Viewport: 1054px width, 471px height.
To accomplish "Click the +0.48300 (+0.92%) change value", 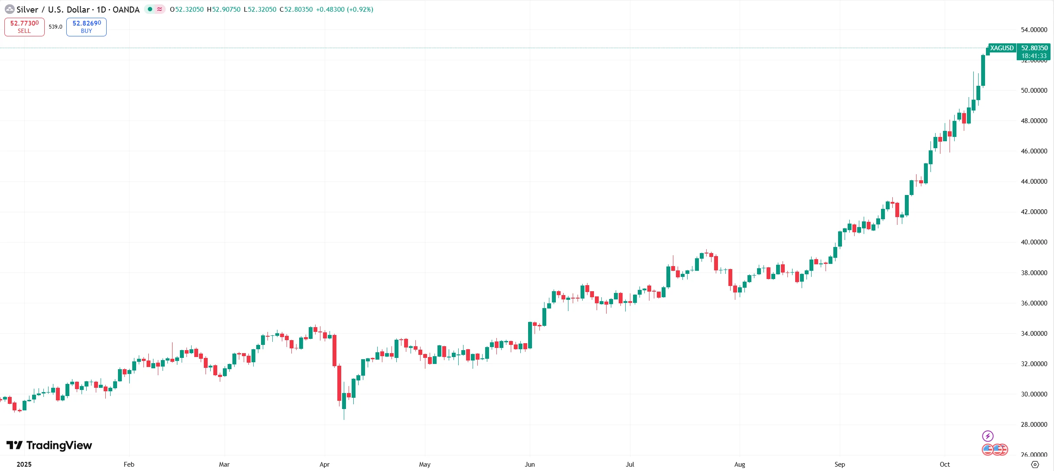I will [344, 10].
